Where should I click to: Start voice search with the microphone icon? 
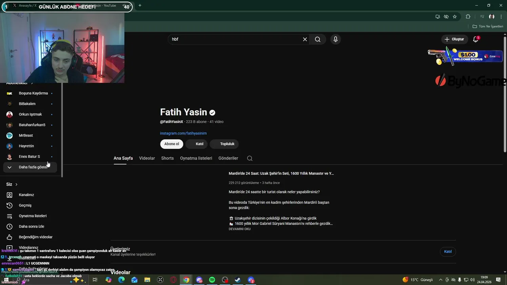tap(335, 39)
